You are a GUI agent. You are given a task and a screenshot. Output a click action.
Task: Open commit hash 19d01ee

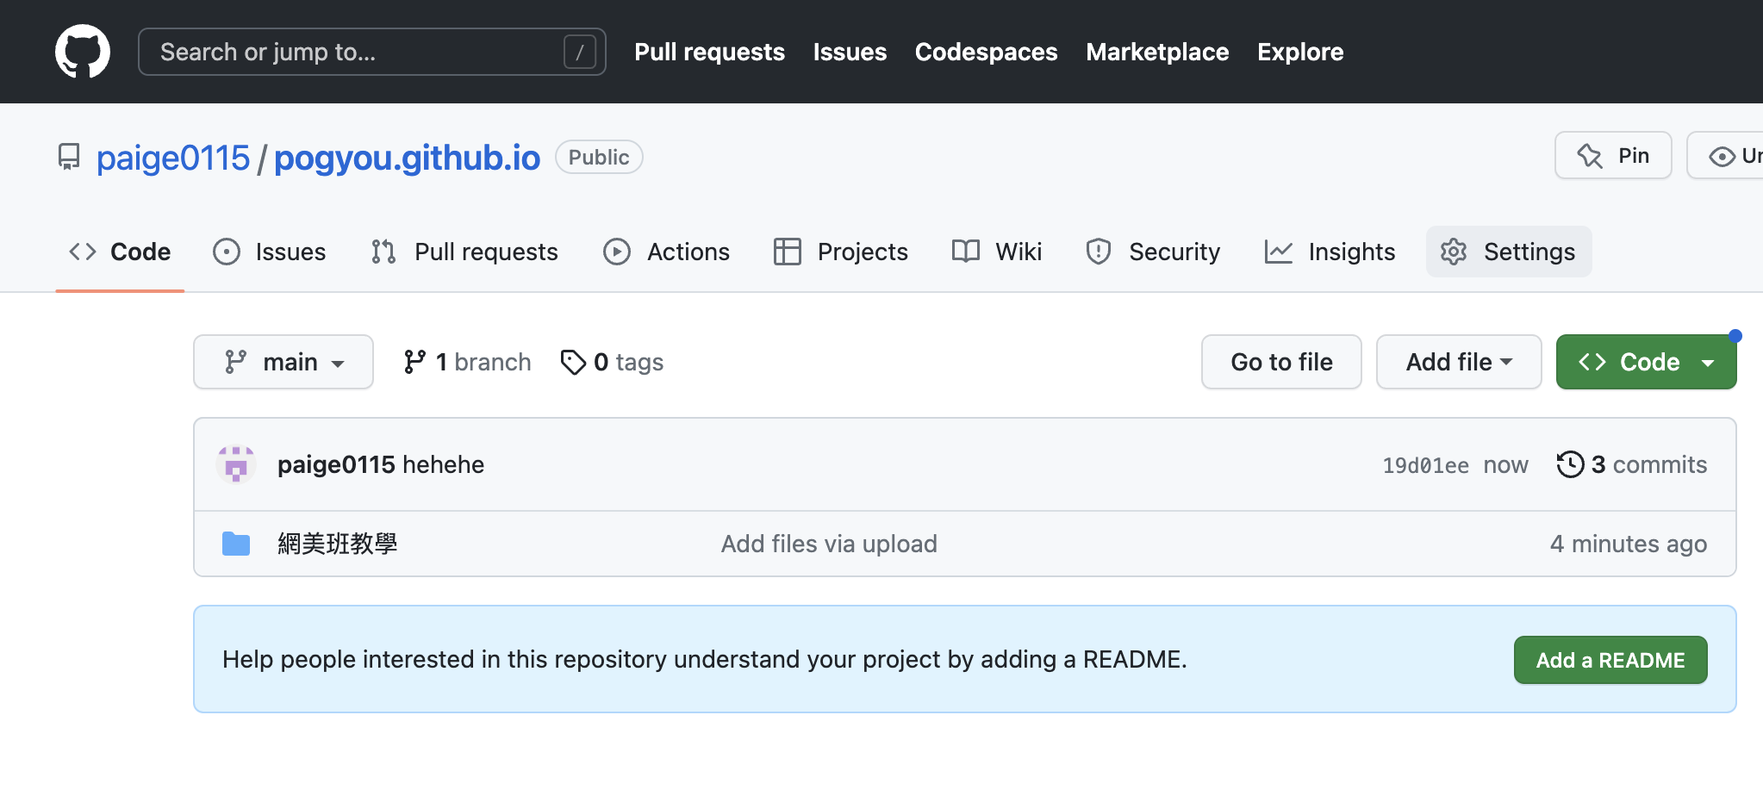click(x=1425, y=465)
